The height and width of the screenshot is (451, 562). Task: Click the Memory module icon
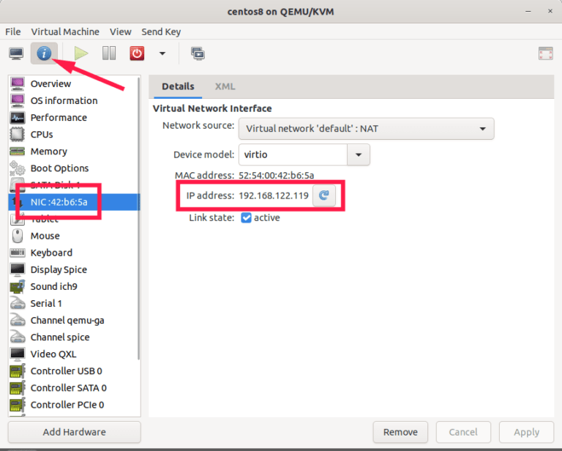pos(18,152)
